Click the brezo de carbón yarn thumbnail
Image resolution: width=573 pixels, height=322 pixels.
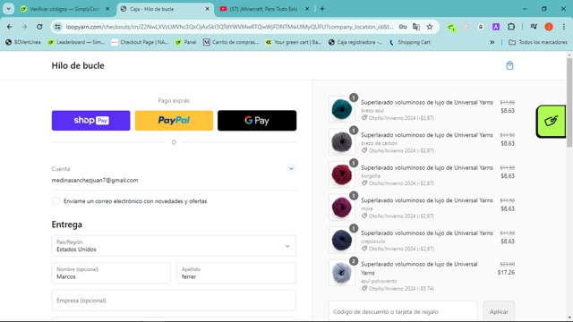click(x=342, y=141)
